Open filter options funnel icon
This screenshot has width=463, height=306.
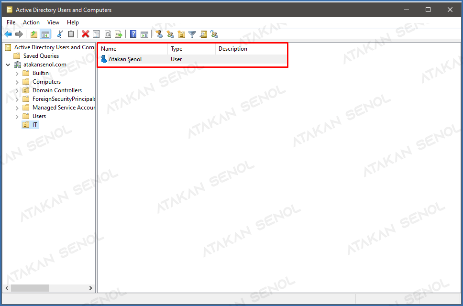[192, 34]
